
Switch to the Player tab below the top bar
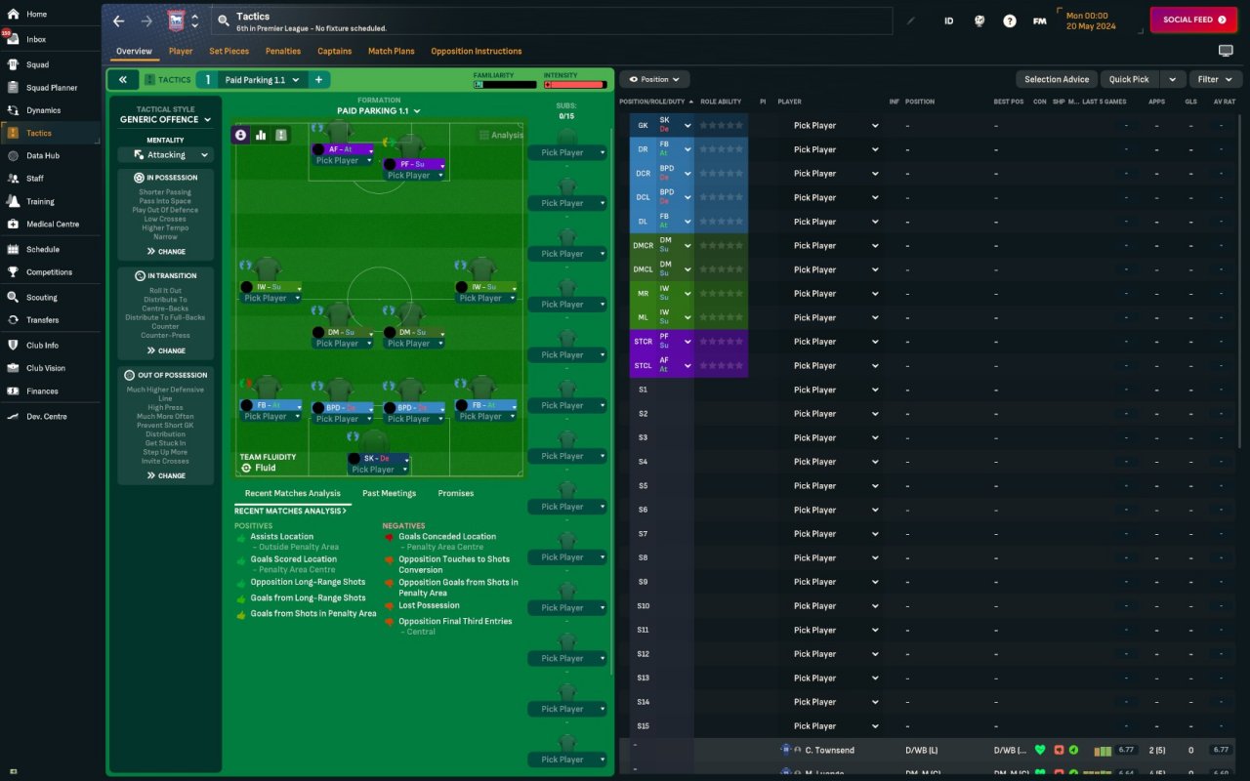(x=181, y=51)
